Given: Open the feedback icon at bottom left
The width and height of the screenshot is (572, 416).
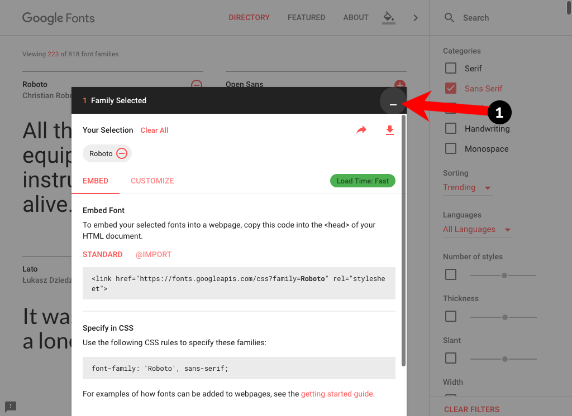Looking at the screenshot, I should [11, 406].
